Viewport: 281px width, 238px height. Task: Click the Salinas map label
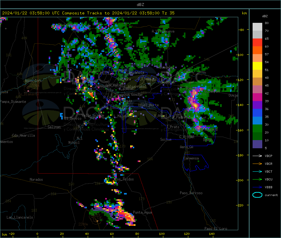pos(54,127)
